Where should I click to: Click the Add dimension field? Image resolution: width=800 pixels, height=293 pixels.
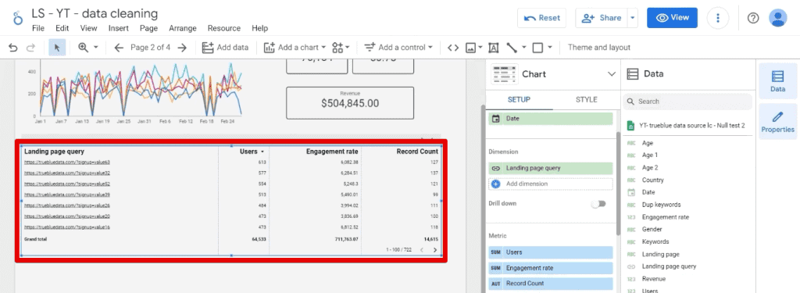point(551,184)
